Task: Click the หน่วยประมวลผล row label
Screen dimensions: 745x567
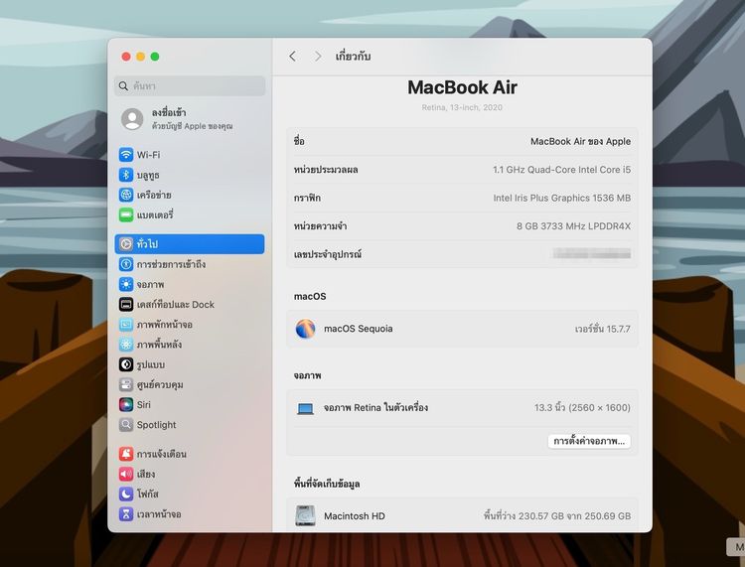Action: [x=326, y=170]
